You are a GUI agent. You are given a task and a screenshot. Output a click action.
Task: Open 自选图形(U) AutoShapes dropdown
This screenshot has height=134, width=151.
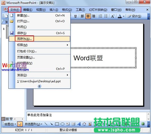click(33, 124)
